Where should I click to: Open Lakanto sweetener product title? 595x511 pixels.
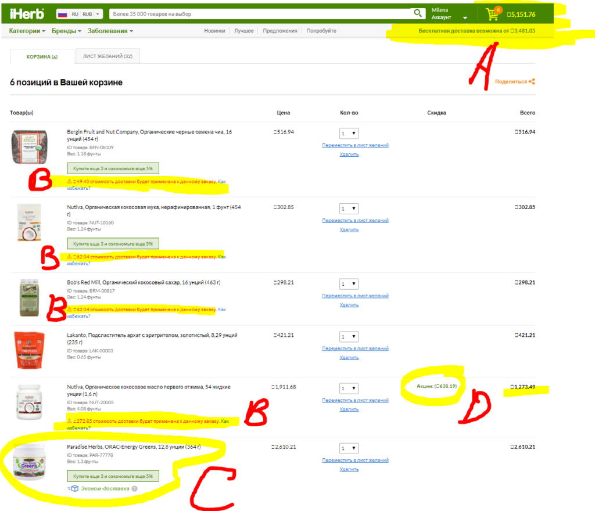click(x=152, y=339)
